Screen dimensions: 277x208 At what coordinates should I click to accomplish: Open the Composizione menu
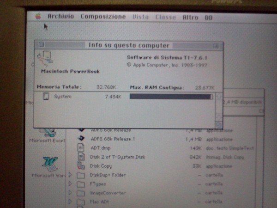(x=103, y=17)
